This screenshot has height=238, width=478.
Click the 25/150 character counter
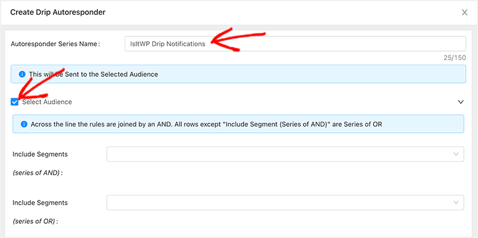click(455, 58)
